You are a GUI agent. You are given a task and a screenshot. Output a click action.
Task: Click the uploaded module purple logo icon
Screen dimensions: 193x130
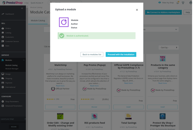click(x=64, y=22)
